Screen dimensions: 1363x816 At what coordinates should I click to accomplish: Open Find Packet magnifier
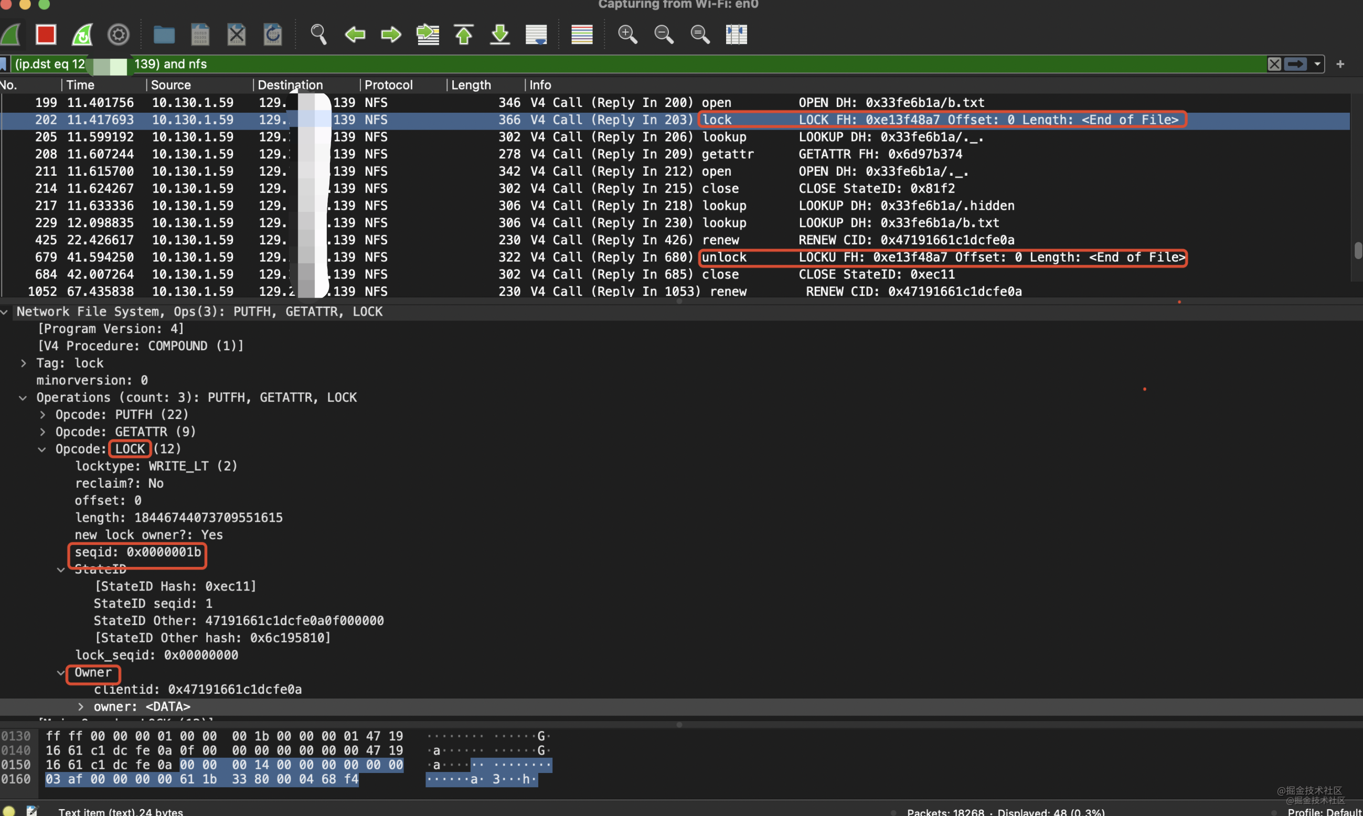point(318,35)
